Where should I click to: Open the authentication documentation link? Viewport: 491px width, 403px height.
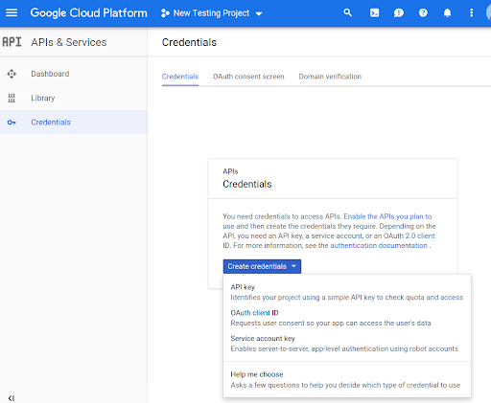coord(379,246)
